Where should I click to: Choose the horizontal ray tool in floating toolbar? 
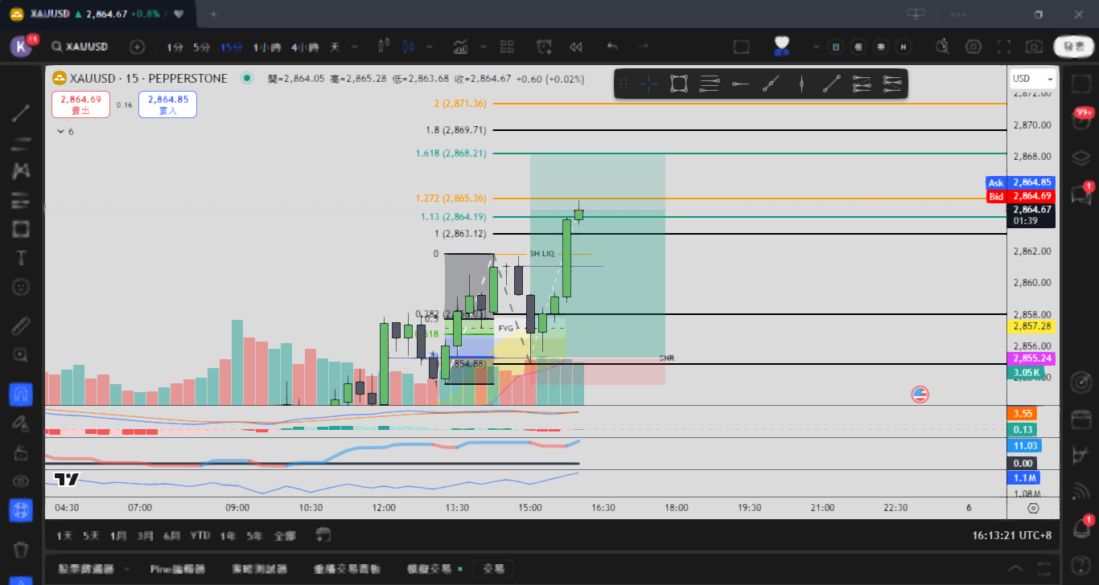(x=740, y=84)
